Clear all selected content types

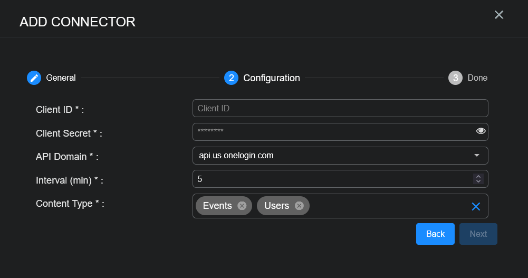coord(476,206)
